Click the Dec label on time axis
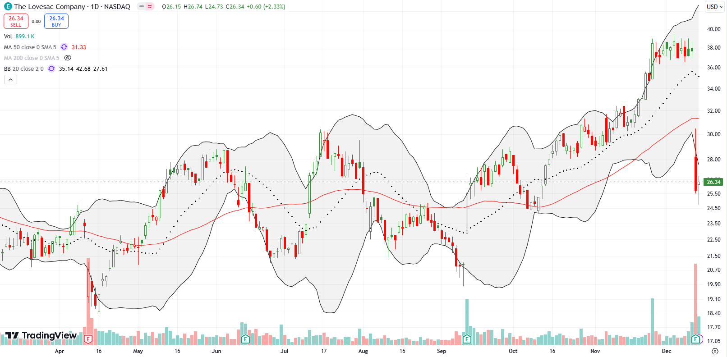Screen dimensions: 727x357 (x=667, y=351)
